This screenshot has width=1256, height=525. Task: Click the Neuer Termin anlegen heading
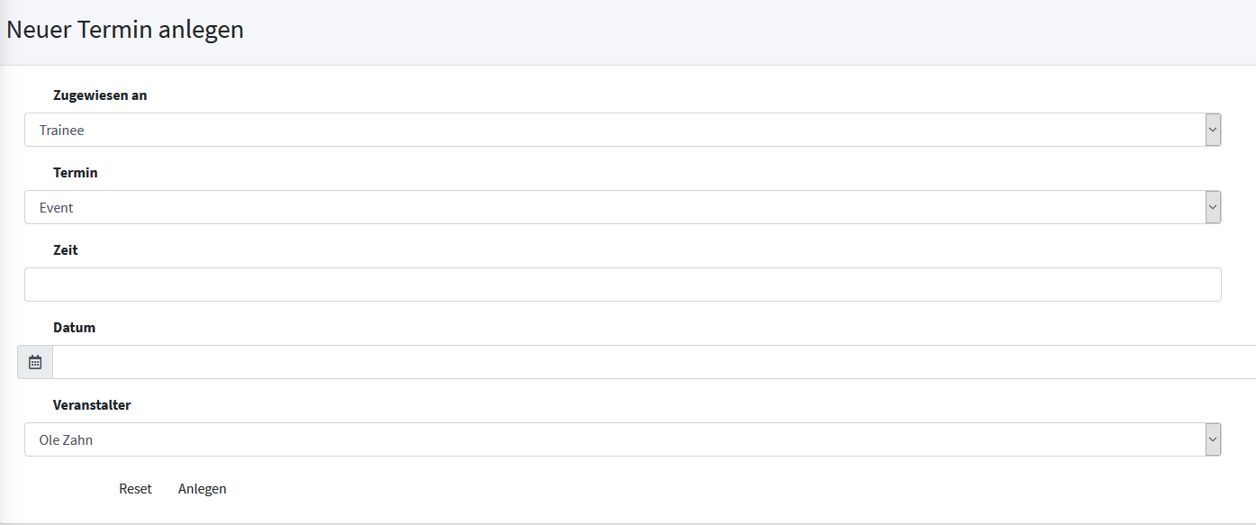[x=125, y=30]
